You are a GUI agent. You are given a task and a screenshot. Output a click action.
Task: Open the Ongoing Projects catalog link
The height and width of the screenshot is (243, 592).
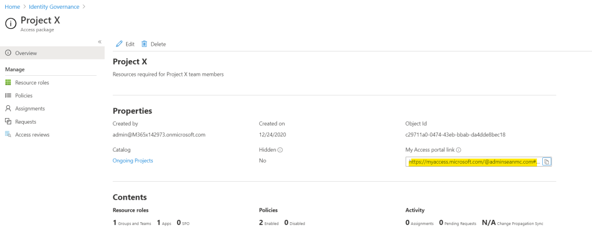(133, 160)
